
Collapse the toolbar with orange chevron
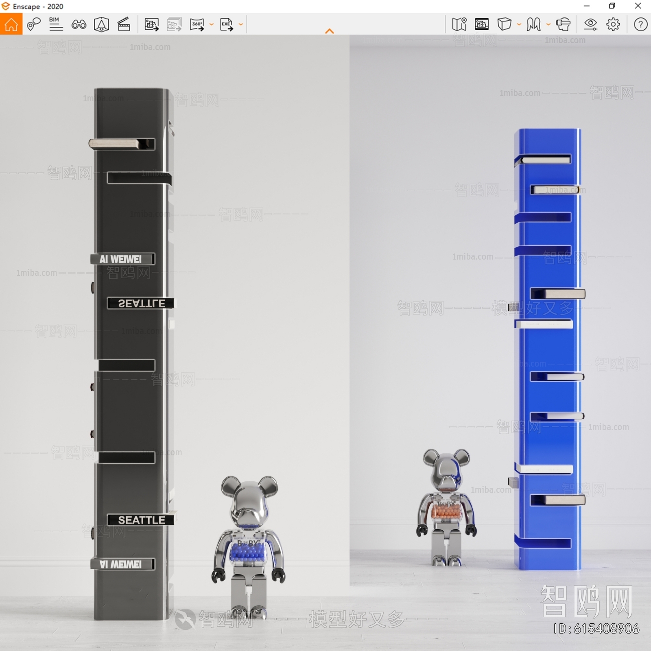pos(330,31)
